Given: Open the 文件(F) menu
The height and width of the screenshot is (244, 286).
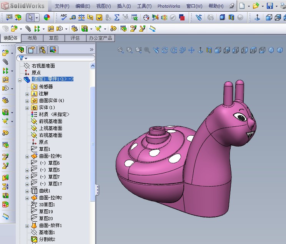Looking at the screenshot, I should pyautogui.click(x=62, y=6).
